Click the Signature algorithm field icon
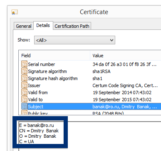Image resolution: width=161 pixels, height=151 pixels. click(24, 71)
